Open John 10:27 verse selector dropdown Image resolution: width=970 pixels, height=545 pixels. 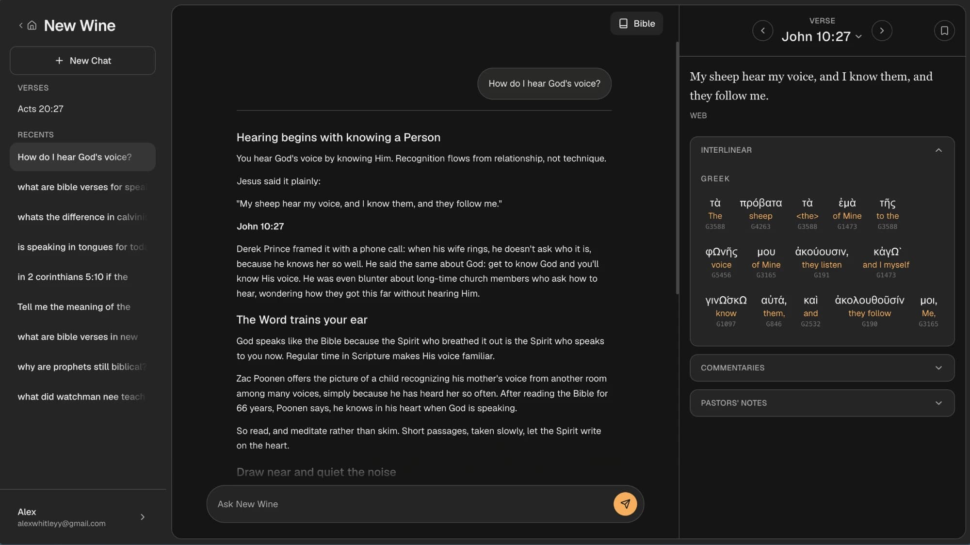click(822, 36)
